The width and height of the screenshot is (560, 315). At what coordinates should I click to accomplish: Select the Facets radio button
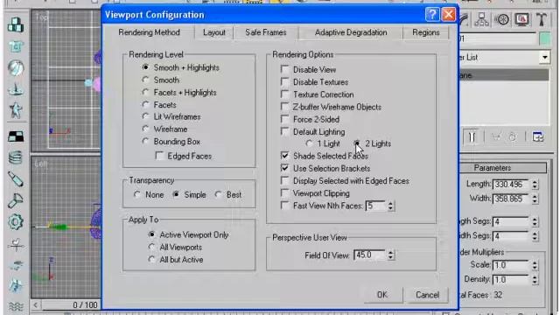pos(145,105)
